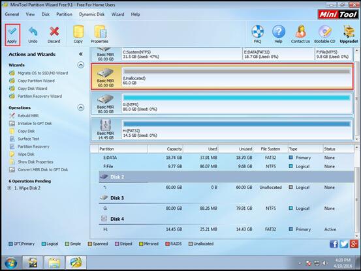Click the volume icon in the system tray
The height and width of the screenshot is (271, 361).
point(325,263)
